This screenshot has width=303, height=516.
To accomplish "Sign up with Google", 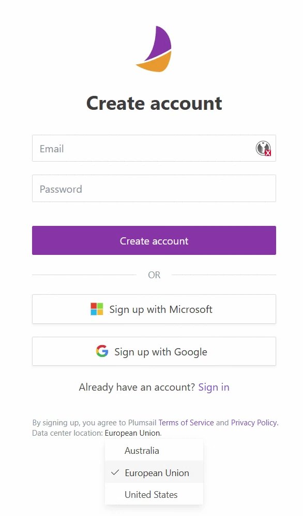I will pos(154,351).
